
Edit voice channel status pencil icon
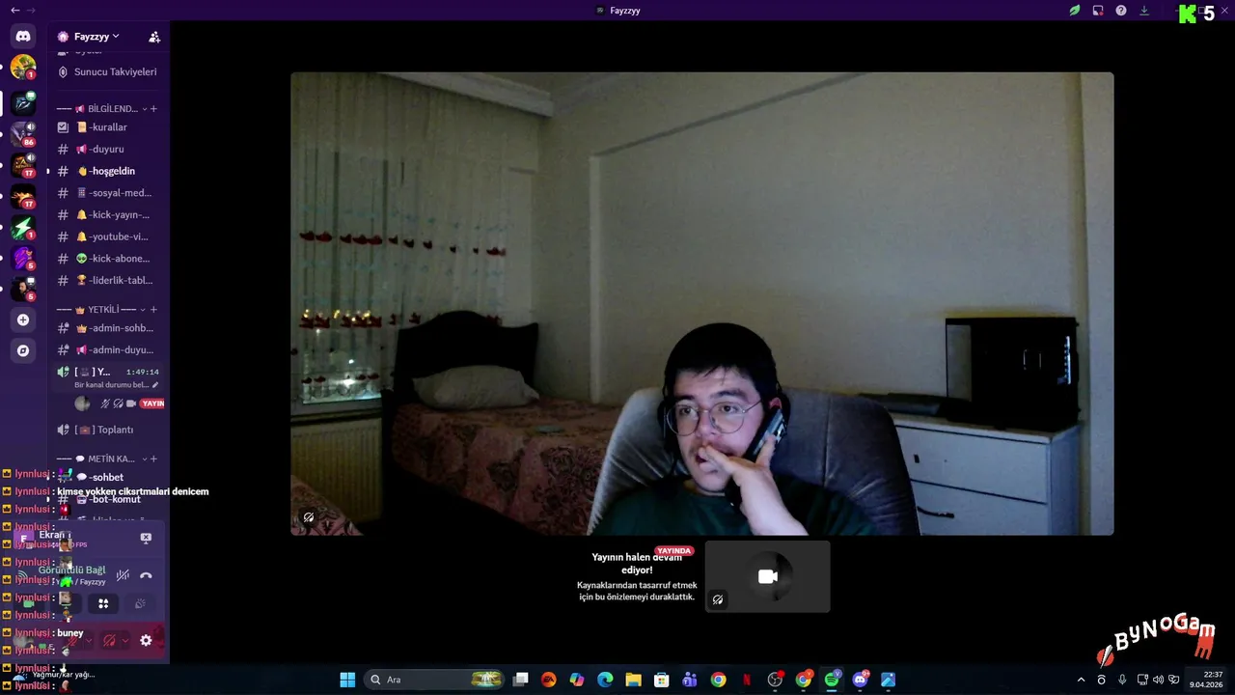tap(155, 384)
